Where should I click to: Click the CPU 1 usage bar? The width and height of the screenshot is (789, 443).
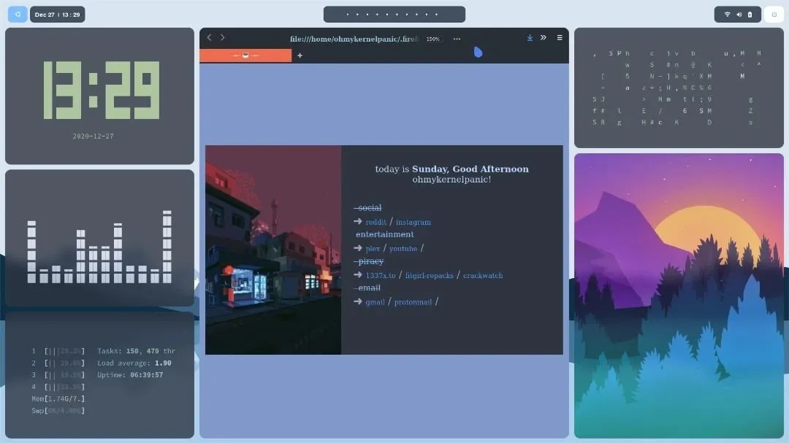point(58,351)
